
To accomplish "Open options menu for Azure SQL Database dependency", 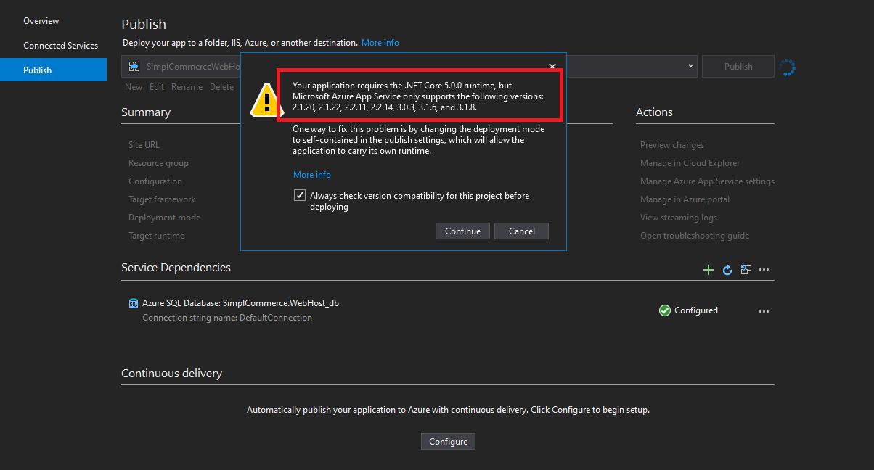I will tap(764, 310).
